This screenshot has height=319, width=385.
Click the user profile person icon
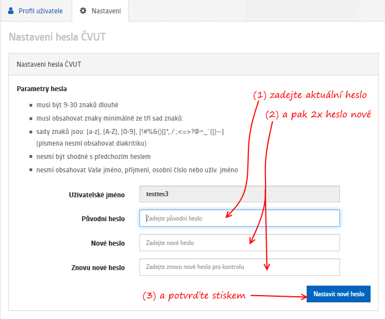11,11
